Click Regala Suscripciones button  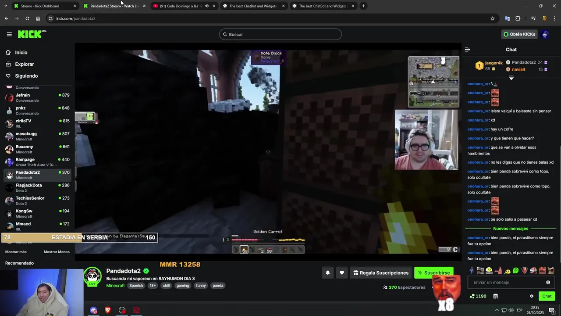click(381, 273)
